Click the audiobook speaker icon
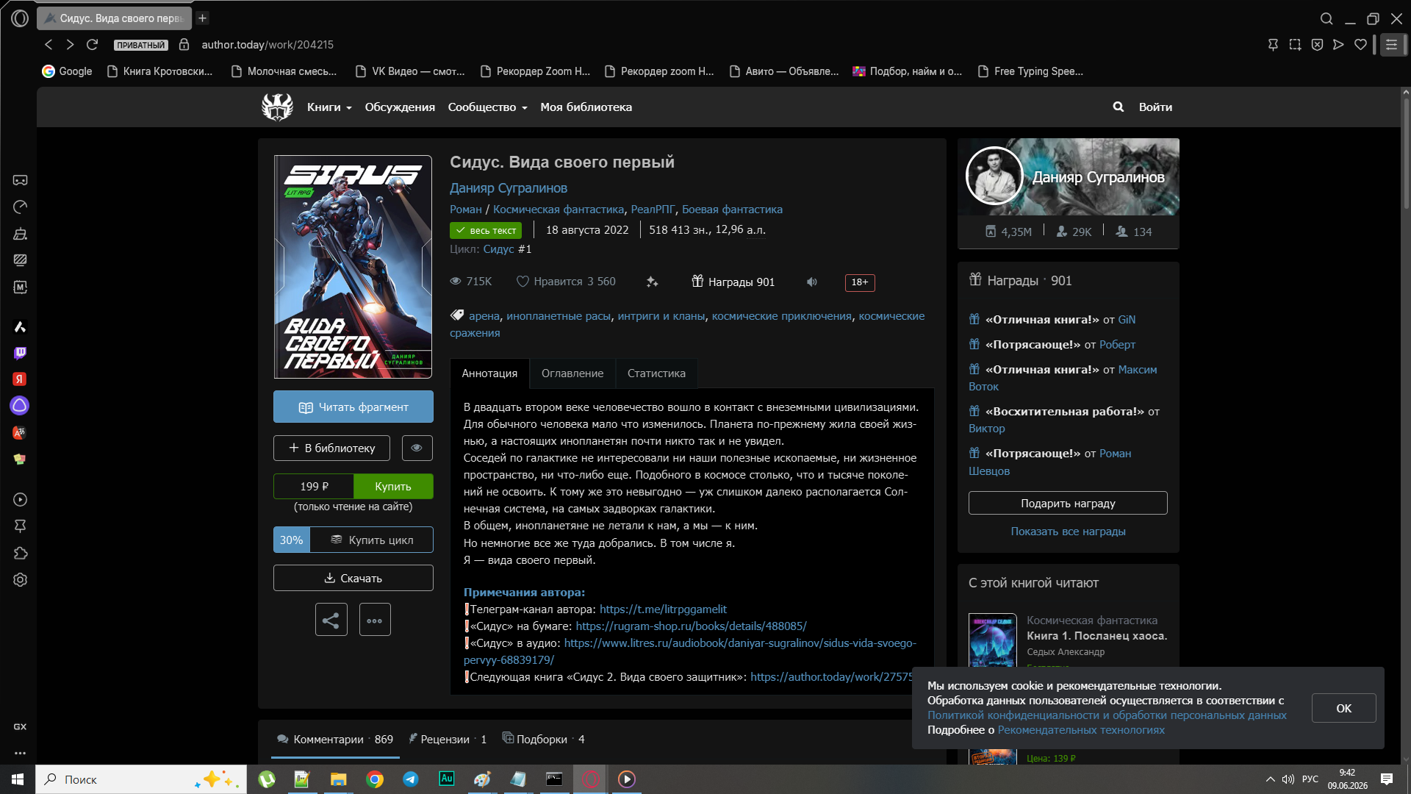Image resolution: width=1411 pixels, height=794 pixels. coord(811,282)
